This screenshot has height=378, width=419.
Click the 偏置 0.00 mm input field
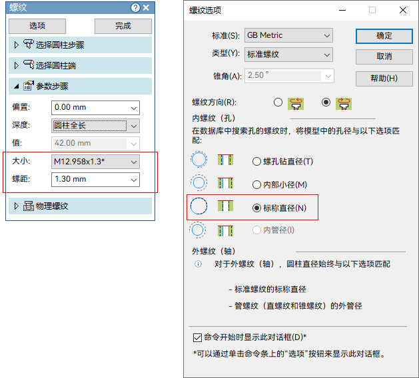tap(95, 108)
